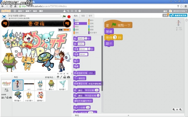Screen dimensions: 188x117
Task: Reload the browser page
Action: point(11,6)
